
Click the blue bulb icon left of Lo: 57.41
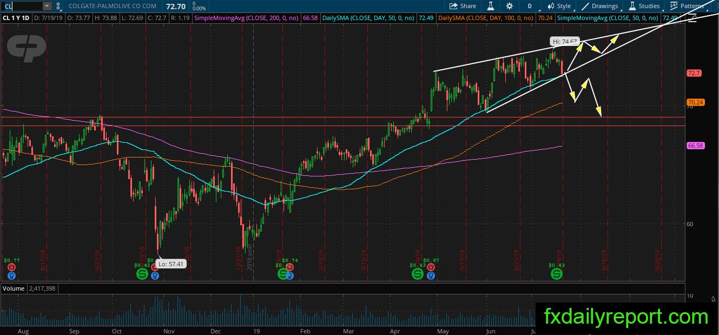[x=155, y=275]
